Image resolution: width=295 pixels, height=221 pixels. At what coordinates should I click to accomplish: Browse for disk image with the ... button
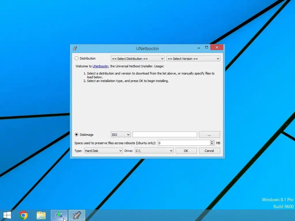coord(209,135)
